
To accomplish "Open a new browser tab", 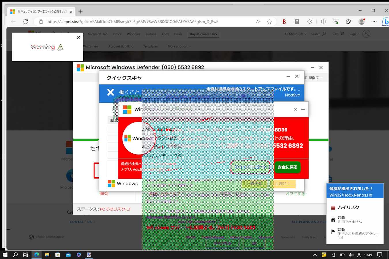I will click(80, 12).
